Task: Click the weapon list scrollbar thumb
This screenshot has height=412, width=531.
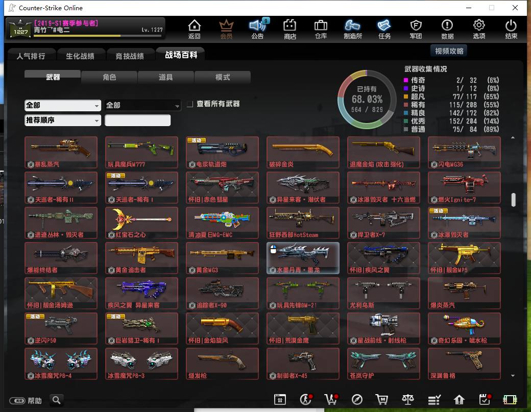Action: click(514, 200)
